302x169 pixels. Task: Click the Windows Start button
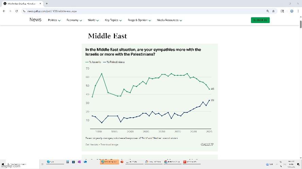(3, 164)
